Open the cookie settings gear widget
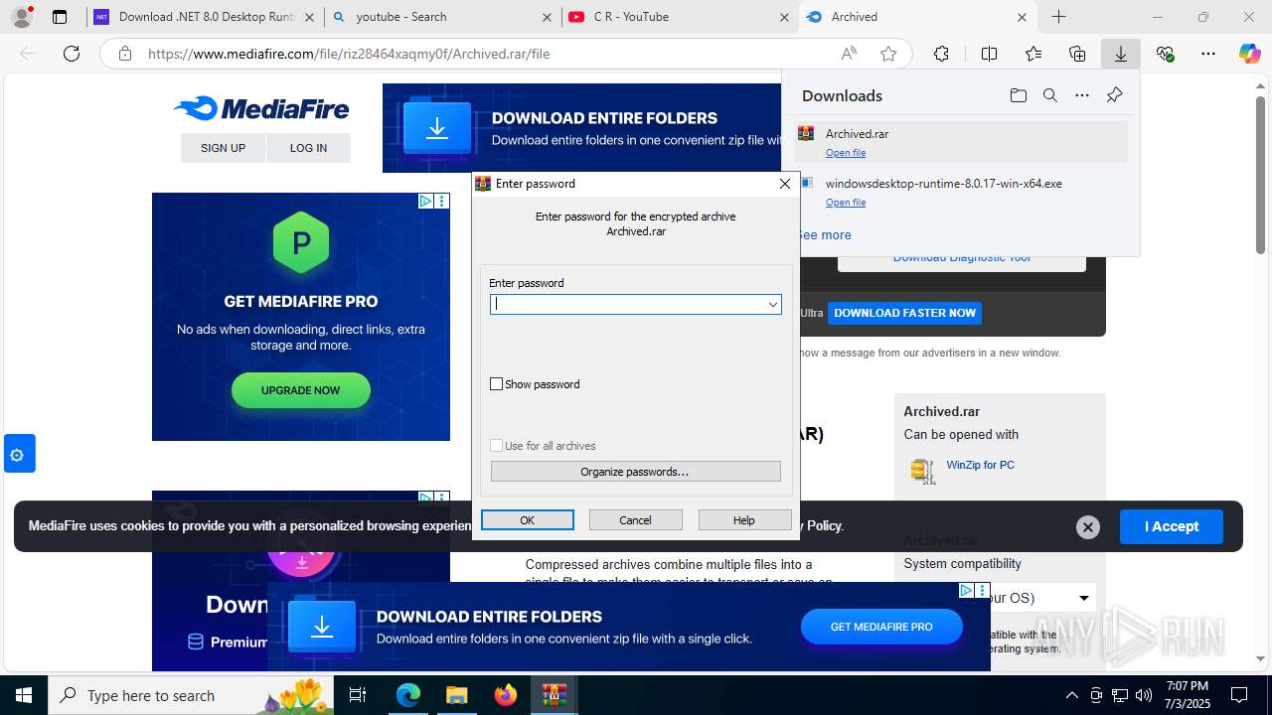The width and height of the screenshot is (1272, 715). tap(17, 455)
